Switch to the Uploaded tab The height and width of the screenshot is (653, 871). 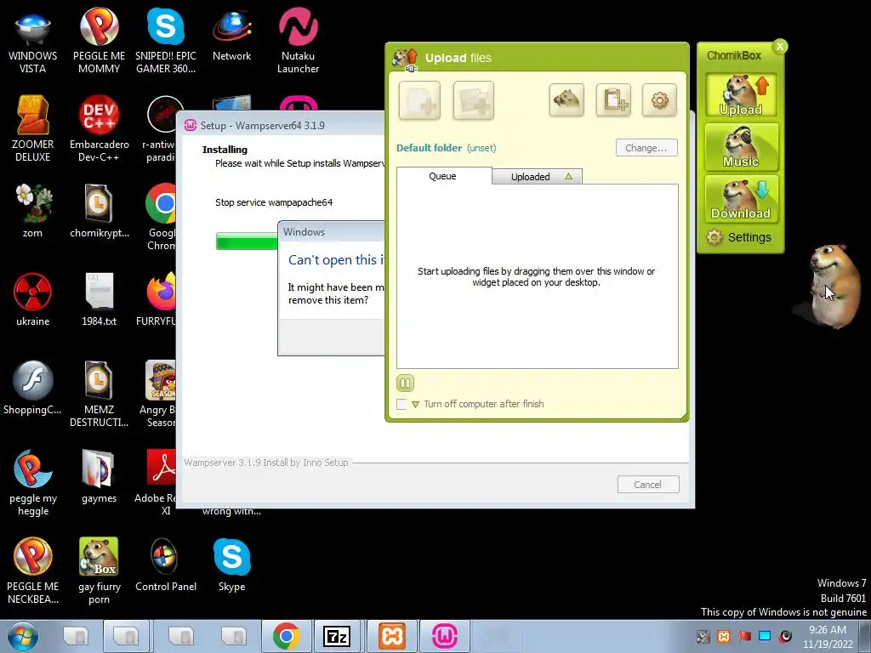[x=537, y=177]
